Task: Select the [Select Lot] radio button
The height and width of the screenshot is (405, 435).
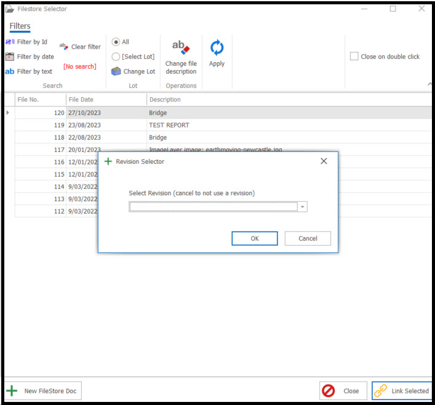Action: tap(116, 57)
